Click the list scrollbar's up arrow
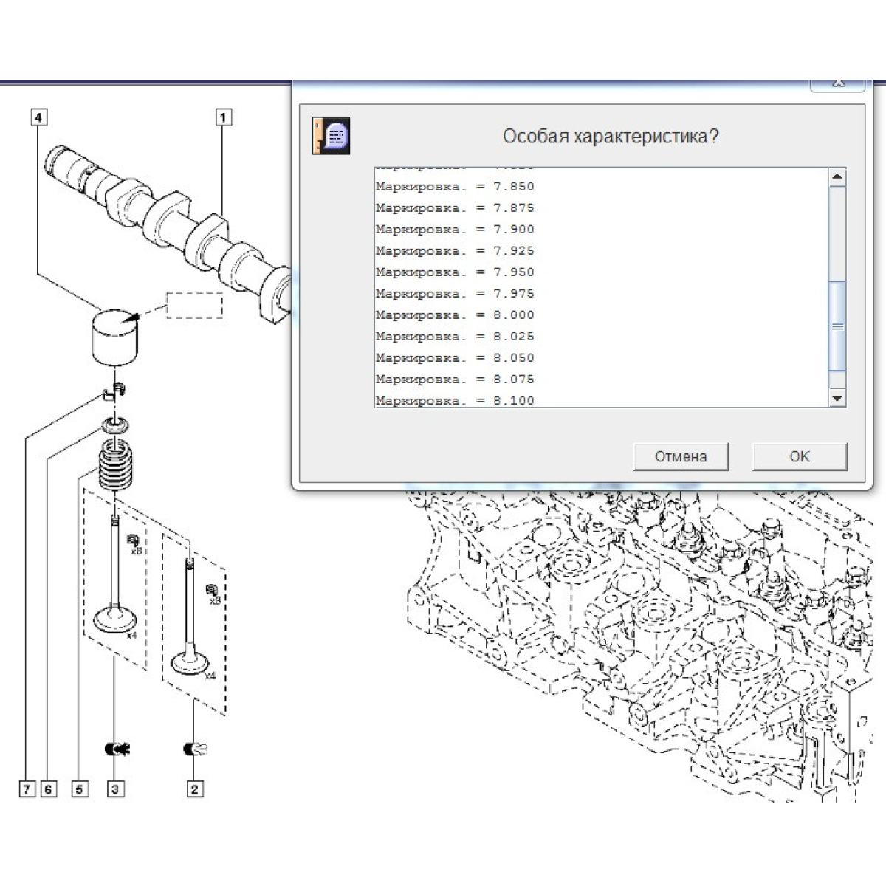Viewport: 886px width, 886px height. [837, 176]
